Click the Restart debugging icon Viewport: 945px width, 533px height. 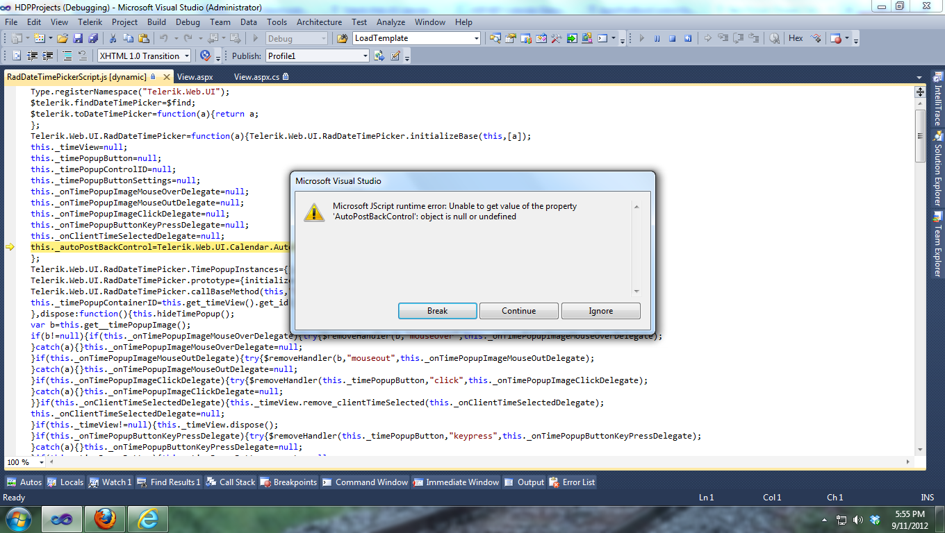(687, 38)
